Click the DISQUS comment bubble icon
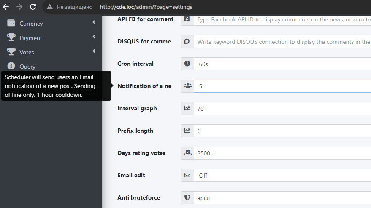Screen dimensions: 371x208 [x=187, y=42]
